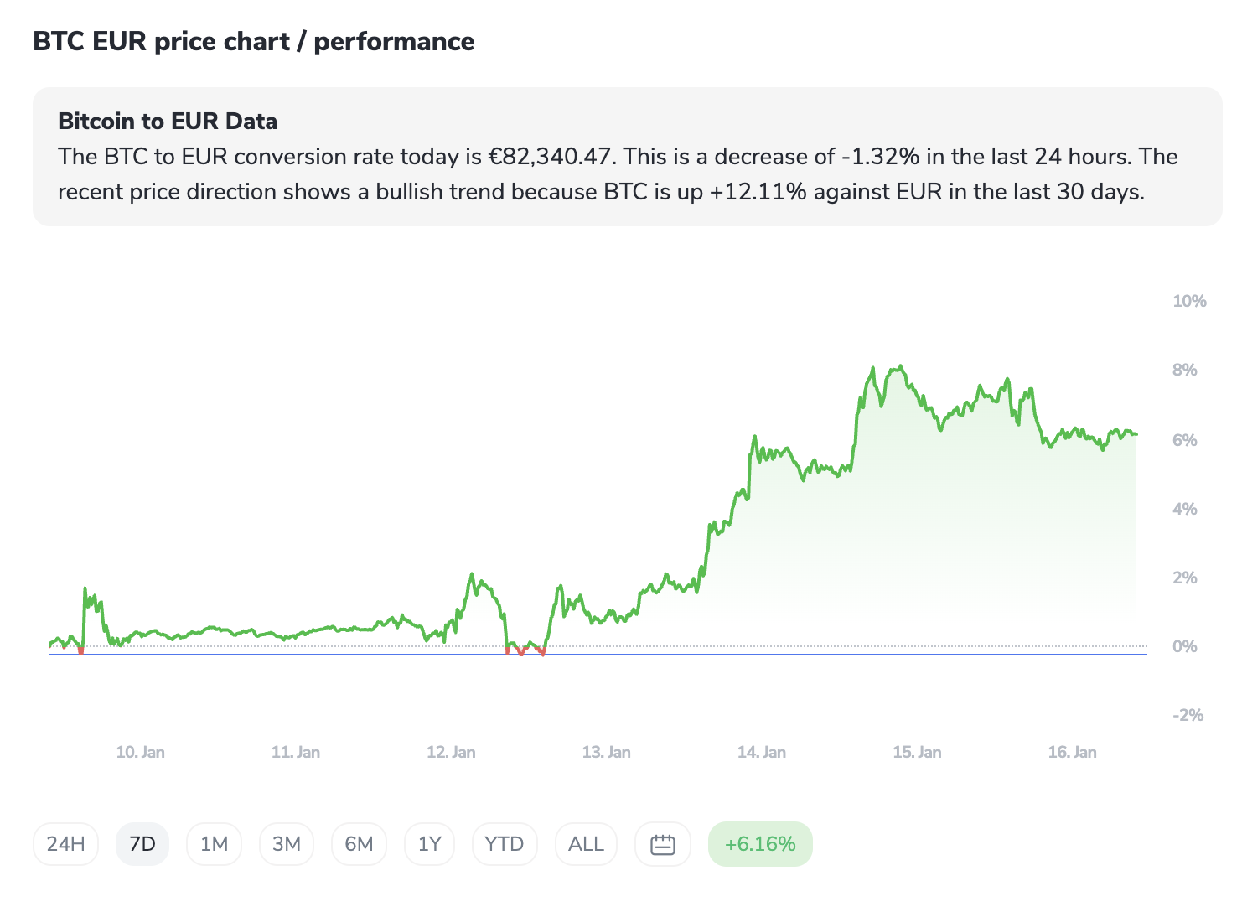
Task: Switch to the 3M range
Action: pos(287,844)
